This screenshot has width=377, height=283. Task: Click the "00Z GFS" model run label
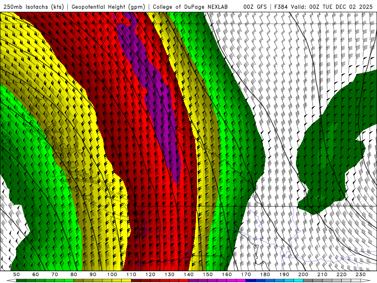[x=255, y=7]
